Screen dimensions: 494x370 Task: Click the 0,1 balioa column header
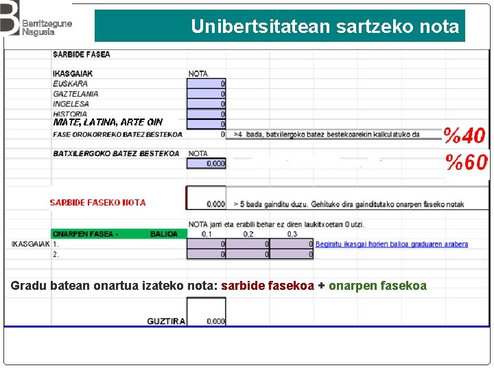pyautogui.click(x=207, y=234)
